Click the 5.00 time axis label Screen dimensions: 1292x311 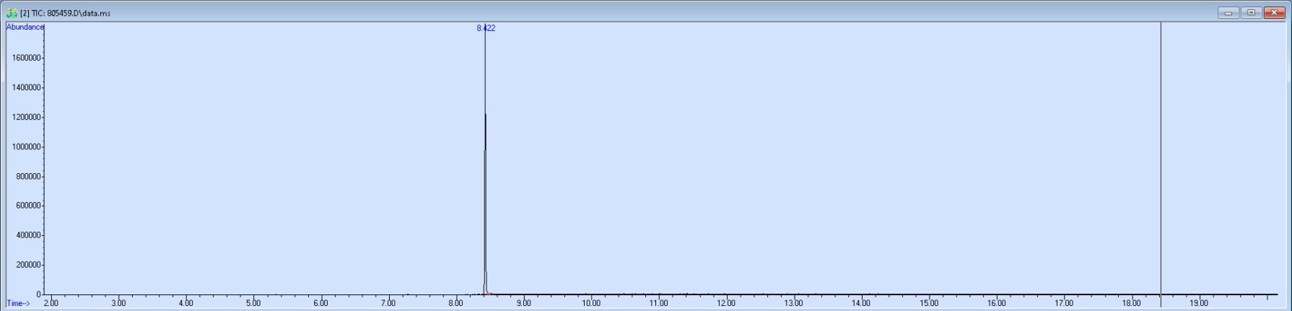coord(253,303)
